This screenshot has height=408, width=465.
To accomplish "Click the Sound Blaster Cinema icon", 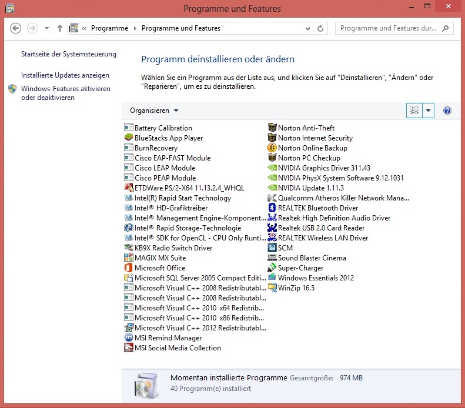I will [x=272, y=257].
